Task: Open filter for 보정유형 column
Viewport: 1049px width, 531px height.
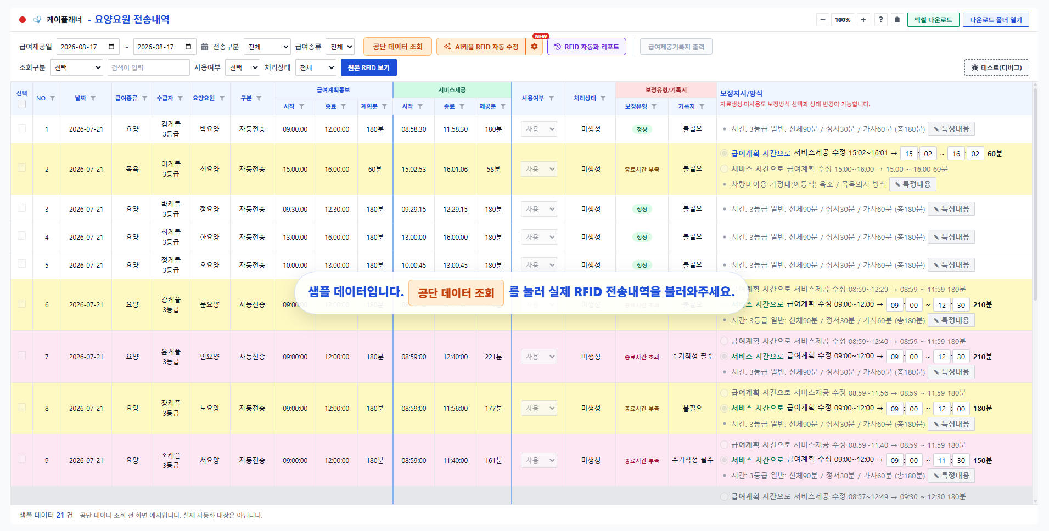Action: [x=654, y=106]
